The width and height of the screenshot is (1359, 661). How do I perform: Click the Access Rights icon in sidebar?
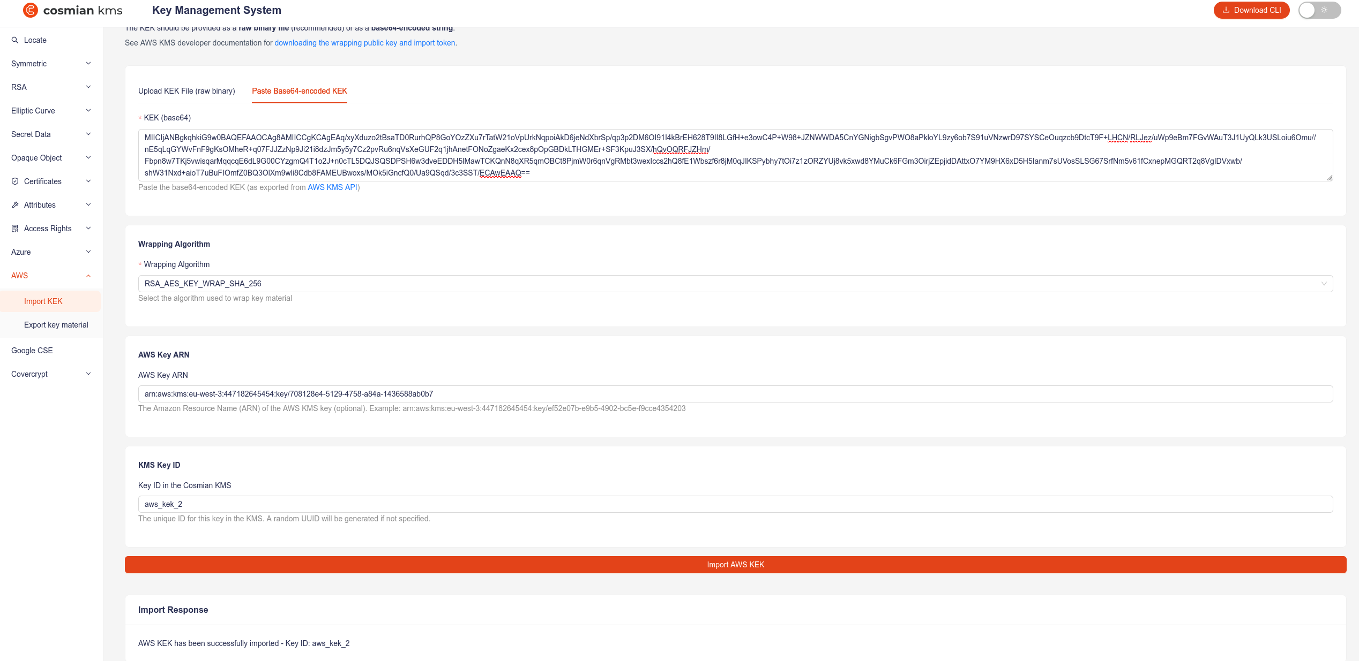16,229
